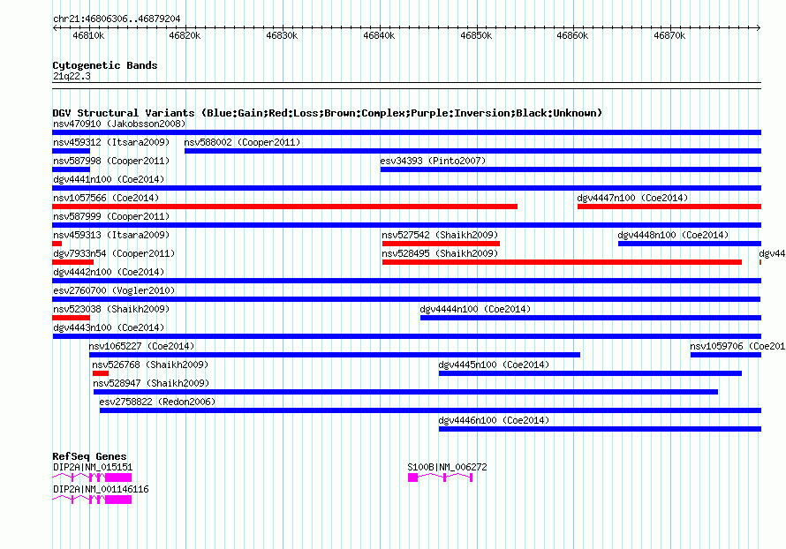Click the blue esv34393 gain bar

571,169
